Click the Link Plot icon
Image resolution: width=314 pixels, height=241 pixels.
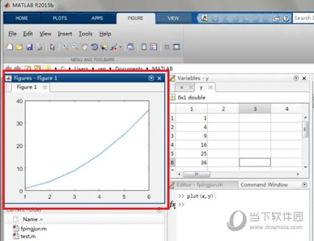[130, 47]
